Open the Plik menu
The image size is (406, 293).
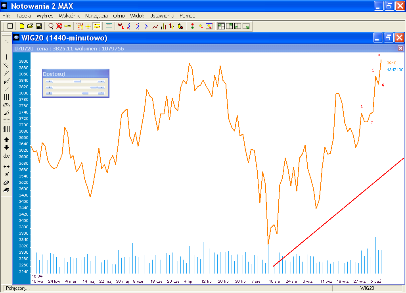coord(6,15)
